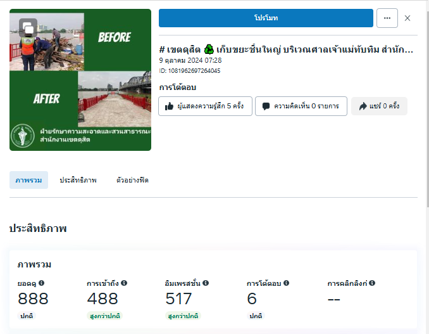The width and height of the screenshot is (429, 334).
Task: Switch to the ภาพรวม overview tab
Action: tap(28, 180)
